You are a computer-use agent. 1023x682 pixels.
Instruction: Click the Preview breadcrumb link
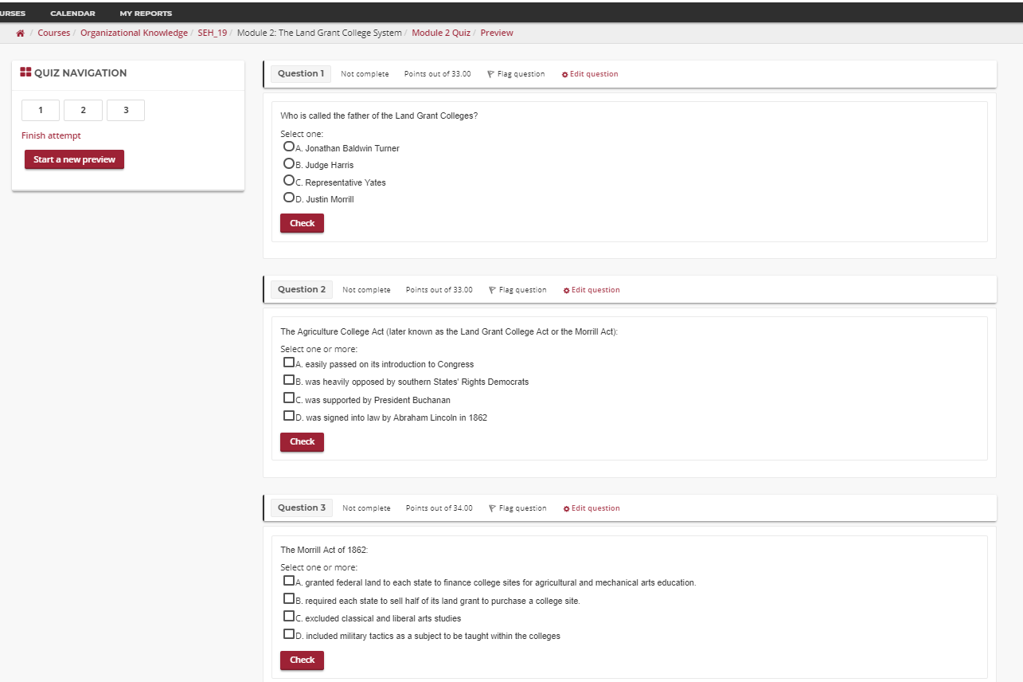pos(497,33)
